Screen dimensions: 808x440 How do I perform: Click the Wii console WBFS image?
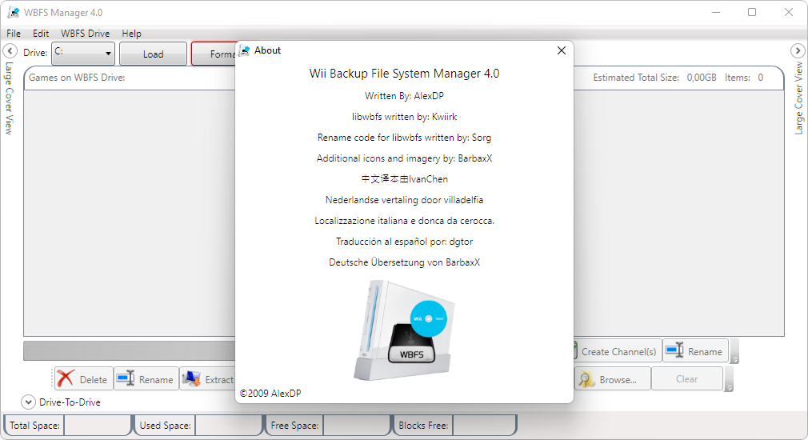pos(404,330)
